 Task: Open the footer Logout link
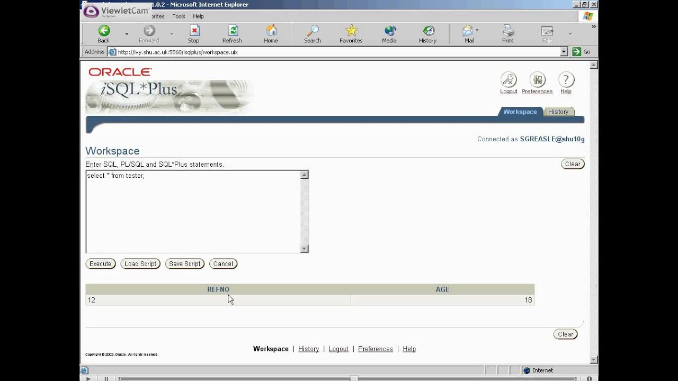pos(338,349)
